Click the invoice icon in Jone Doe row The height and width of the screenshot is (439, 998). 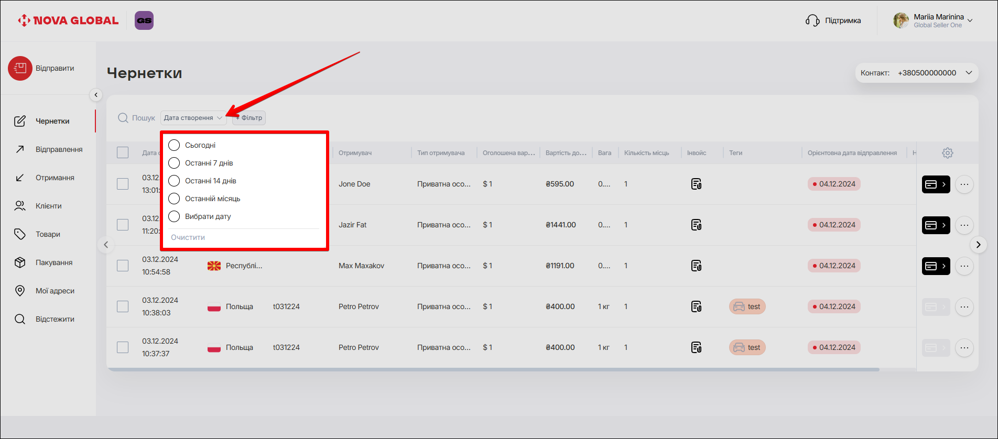pyautogui.click(x=696, y=184)
